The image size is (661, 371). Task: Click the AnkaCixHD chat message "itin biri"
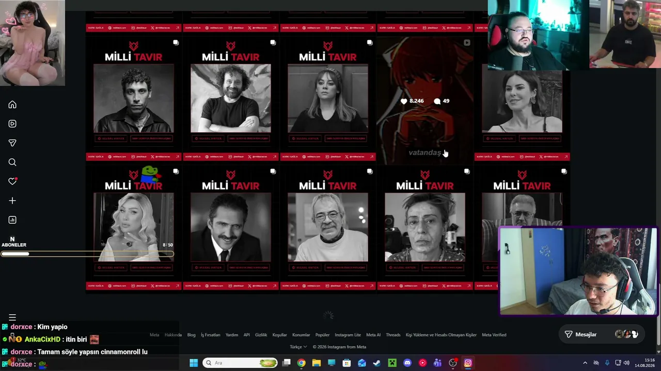76,339
